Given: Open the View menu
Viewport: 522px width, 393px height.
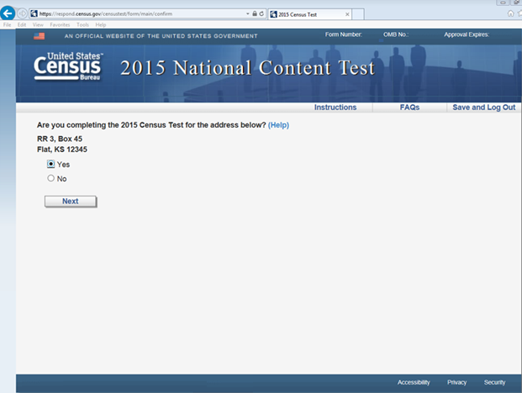Looking at the screenshot, I should 38,24.
